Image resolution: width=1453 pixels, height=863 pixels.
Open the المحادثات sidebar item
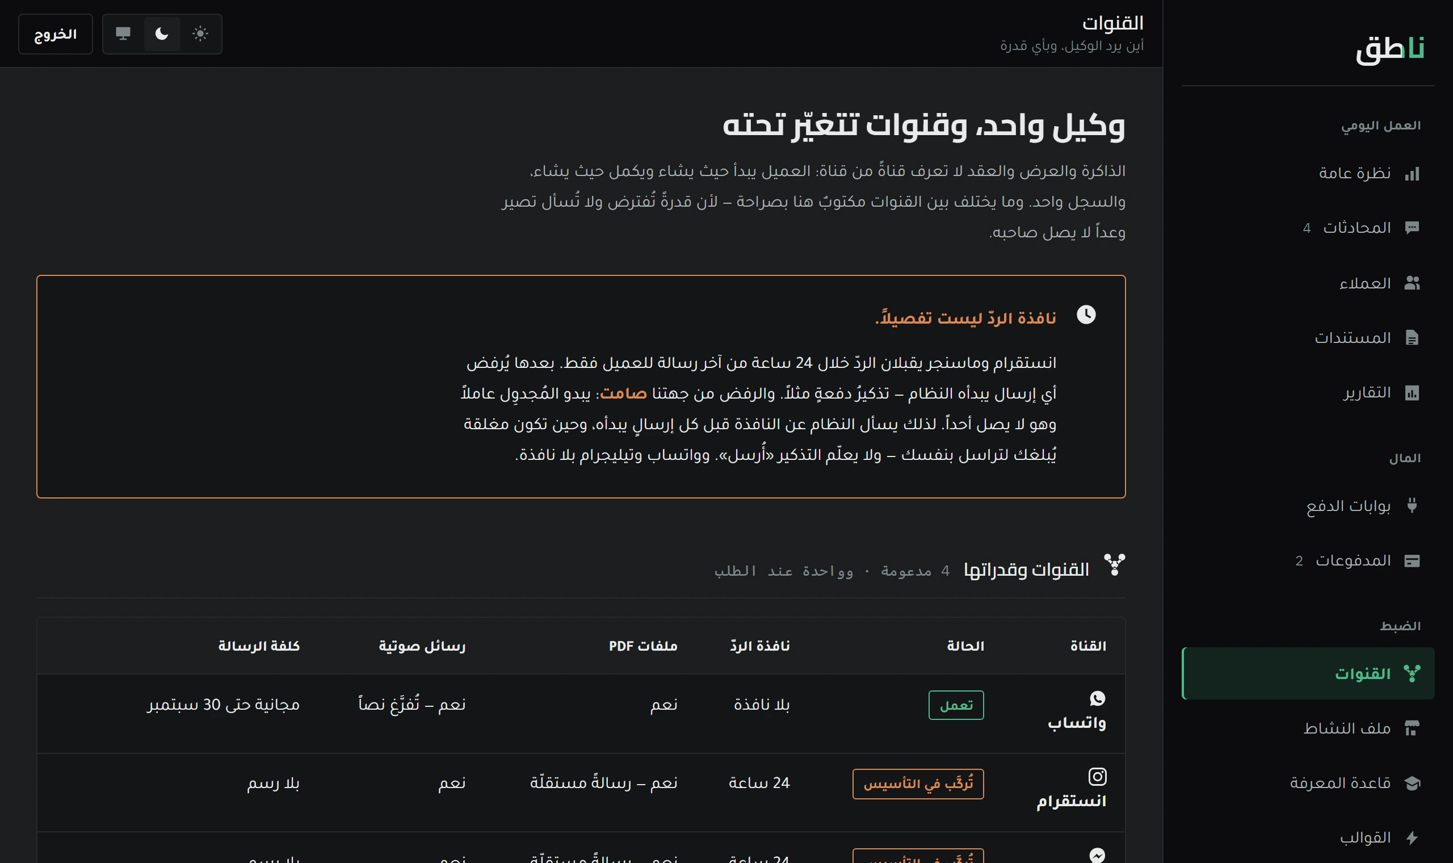pos(1308,228)
